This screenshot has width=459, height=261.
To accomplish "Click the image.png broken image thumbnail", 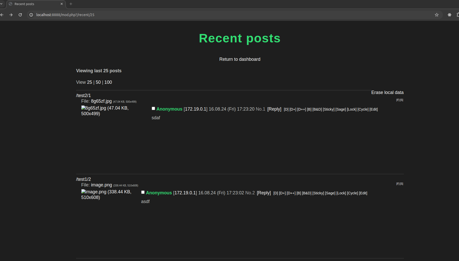I will [x=106, y=195].
